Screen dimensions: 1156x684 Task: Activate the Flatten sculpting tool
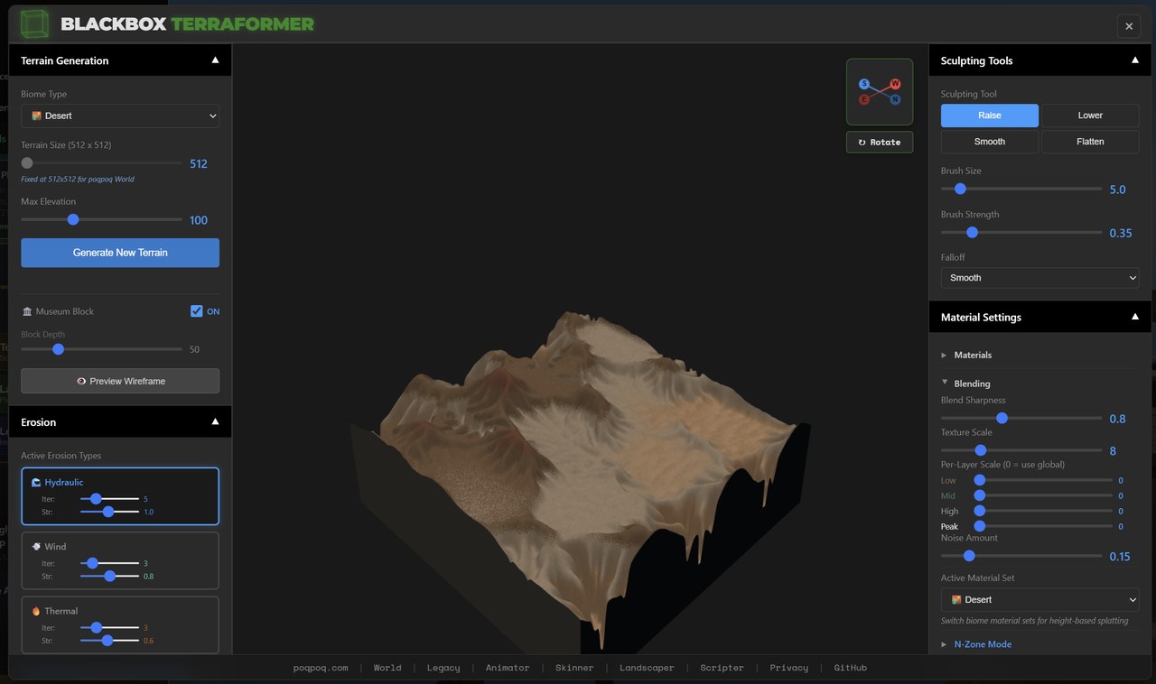click(1090, 142)
